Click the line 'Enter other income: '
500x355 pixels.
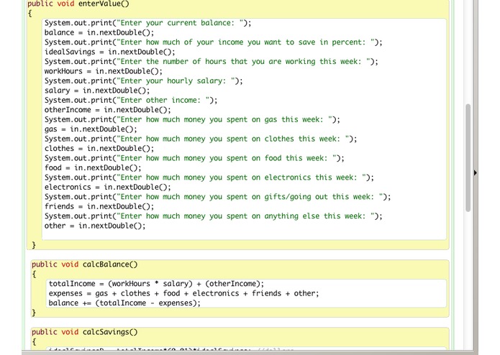(x=131, y=100)
